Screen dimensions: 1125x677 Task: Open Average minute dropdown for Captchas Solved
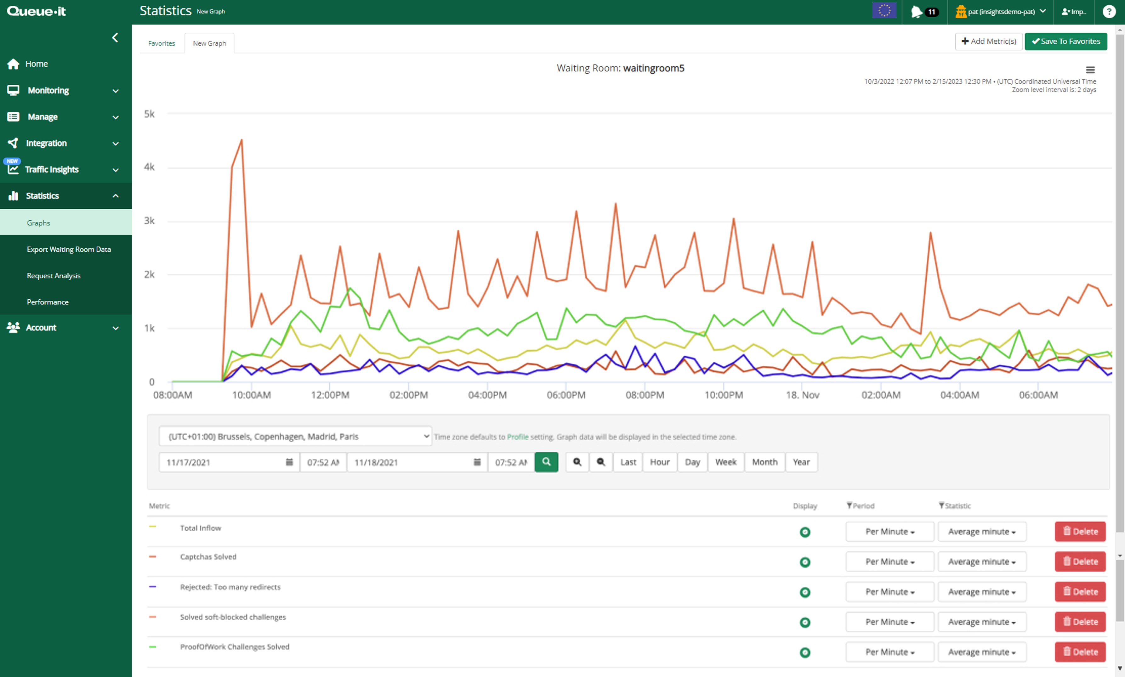click(982, 561)
